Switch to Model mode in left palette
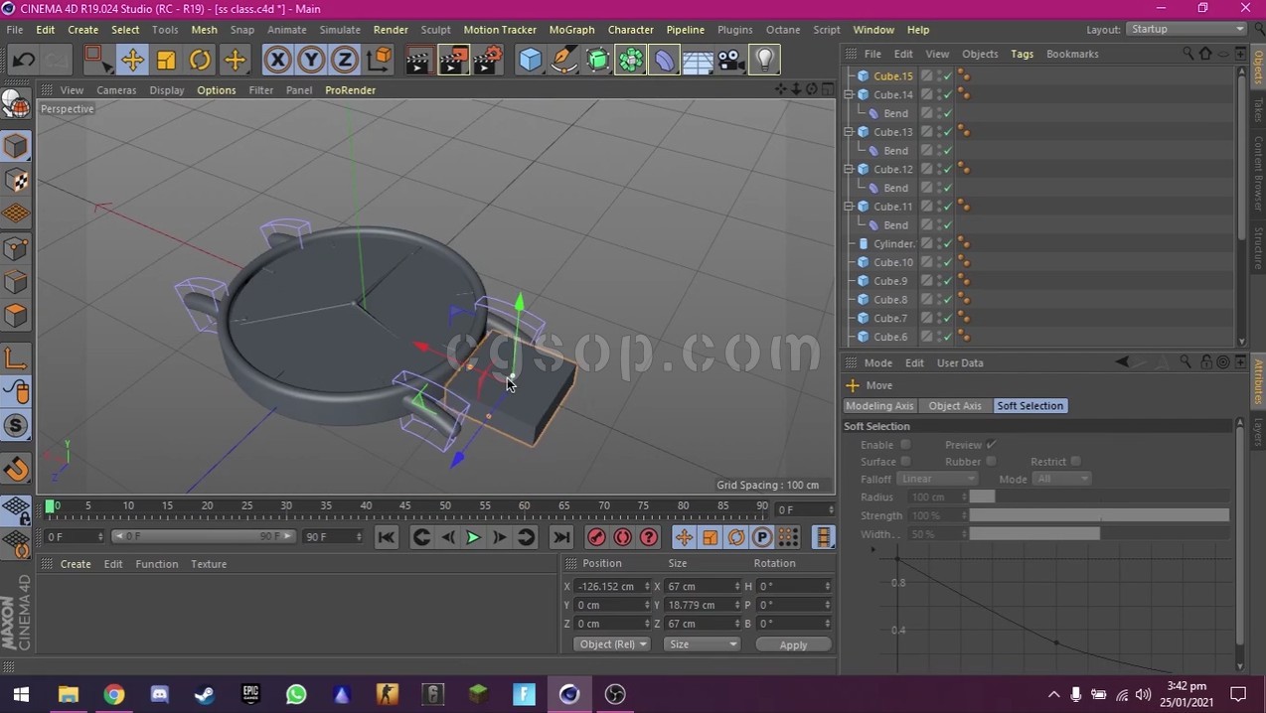1266x713 pixels. tap(16, 147)
